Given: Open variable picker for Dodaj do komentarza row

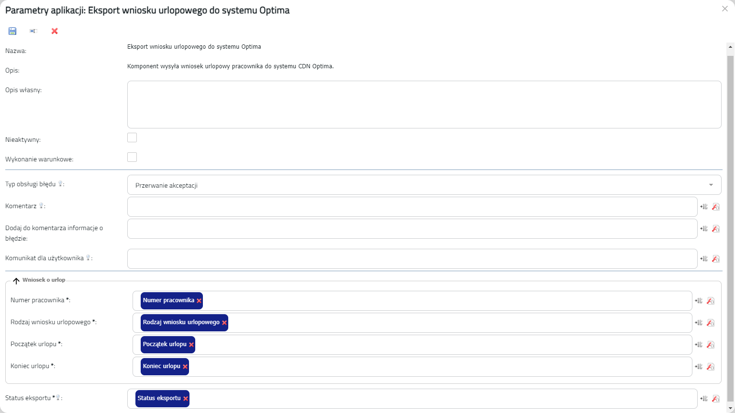Looking at the screenshot, I should point(704,229).
